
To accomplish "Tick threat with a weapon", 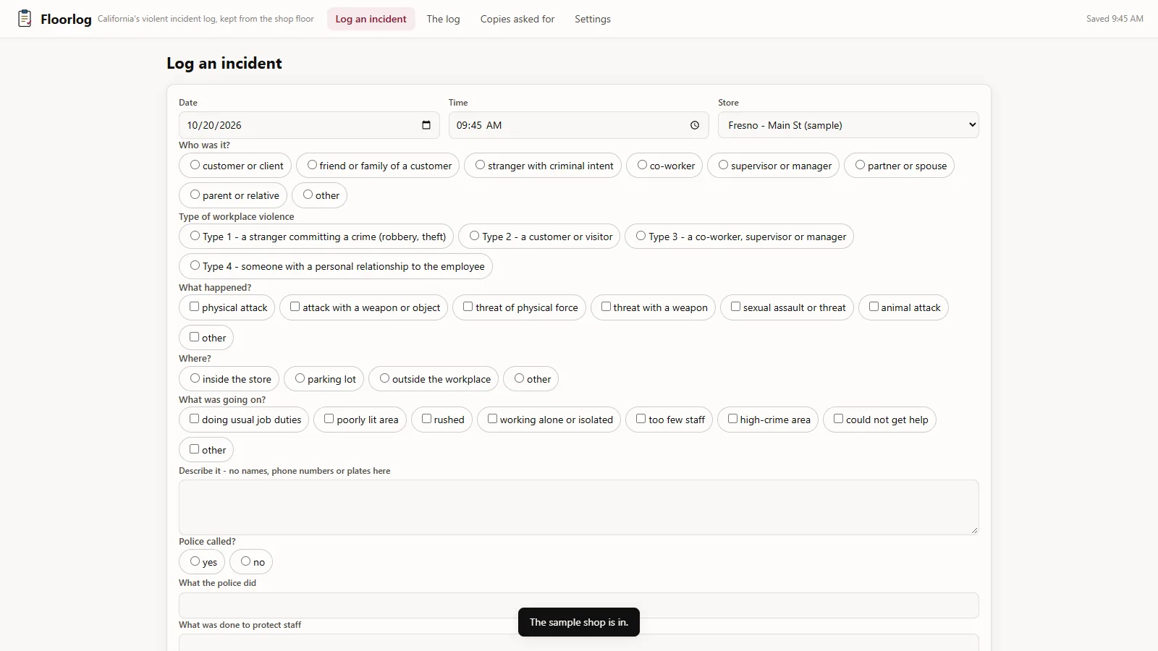I will click(x=654, y=307).
